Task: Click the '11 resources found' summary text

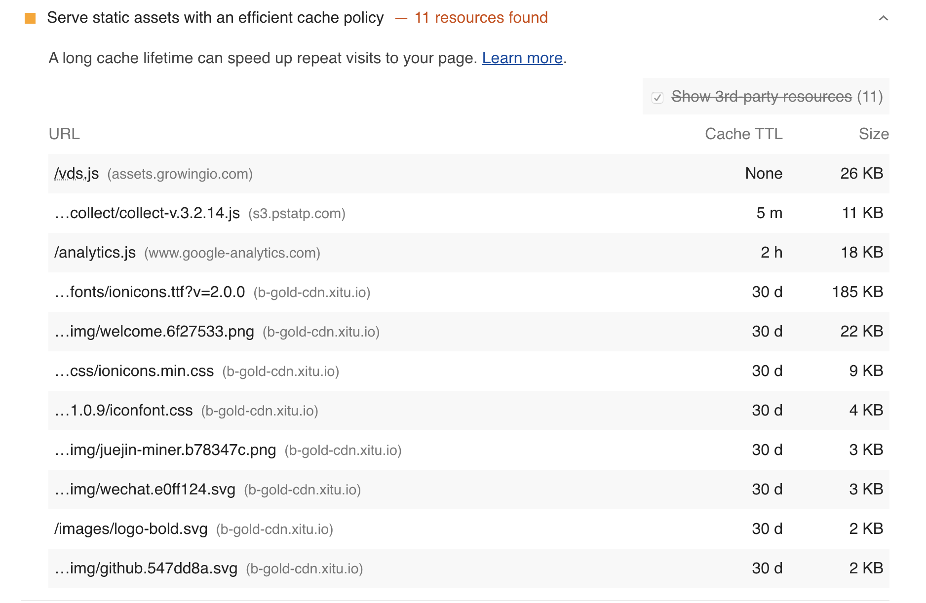Action: click(481, 18)
